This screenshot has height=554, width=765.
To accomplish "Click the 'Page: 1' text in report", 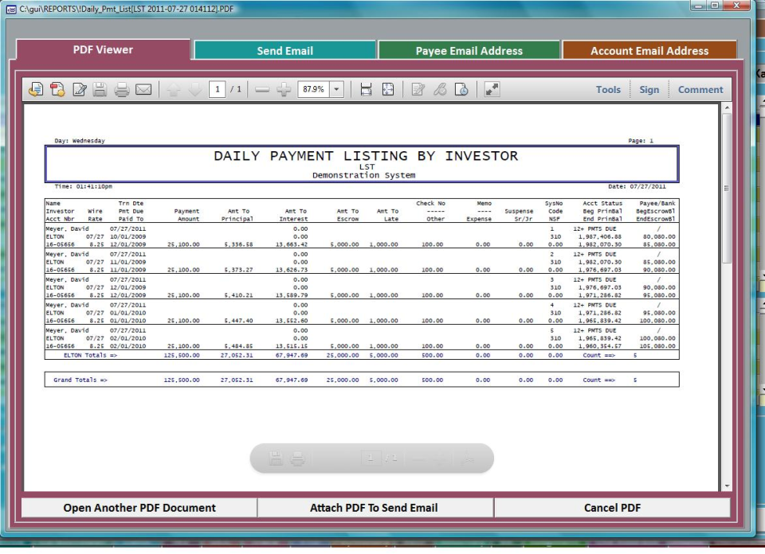I will pos(641,141).
